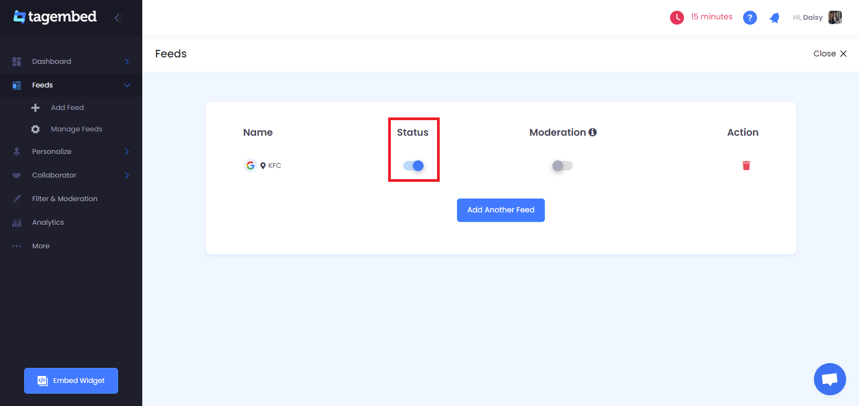Screen dimensions: 859x406
Task: Click the Filter & Moderation brush icon
Action: click(x=17, y=199)
